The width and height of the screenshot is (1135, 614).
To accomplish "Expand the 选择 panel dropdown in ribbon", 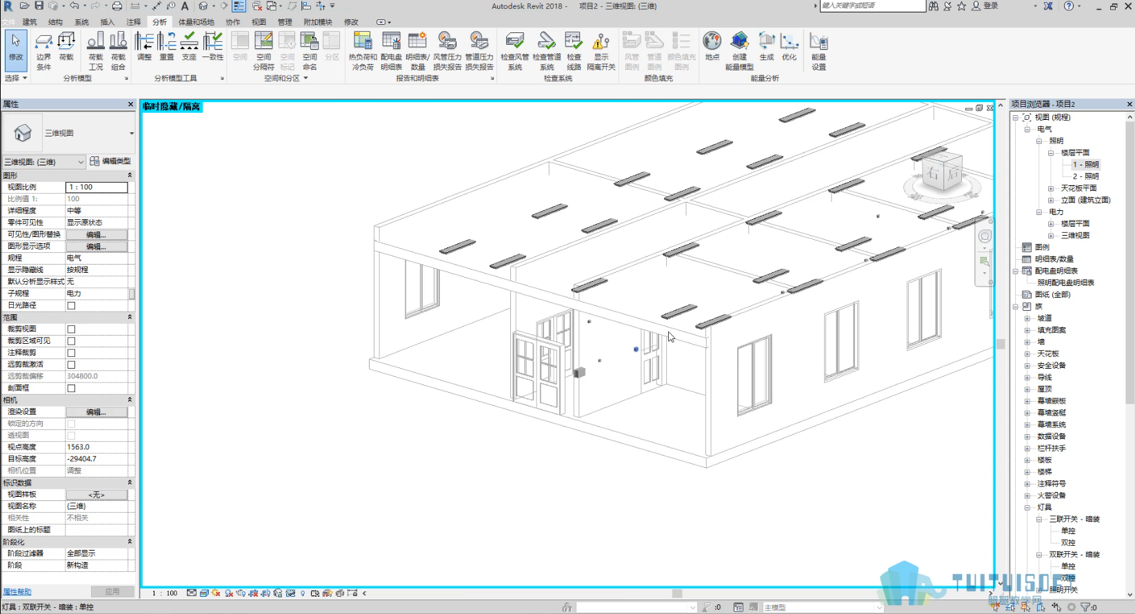I will pyautogui.click(x=16, y=79).
